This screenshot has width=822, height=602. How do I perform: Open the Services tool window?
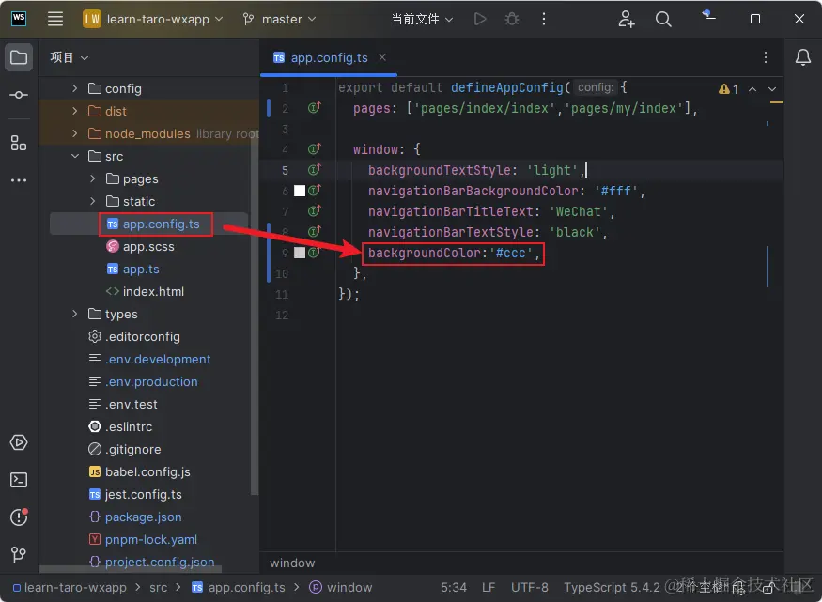pos(19,442)
